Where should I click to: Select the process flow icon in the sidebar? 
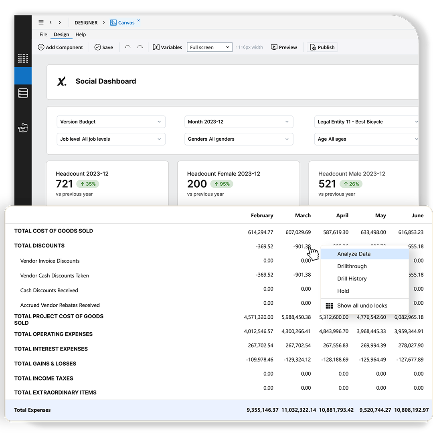coord(23,127)
